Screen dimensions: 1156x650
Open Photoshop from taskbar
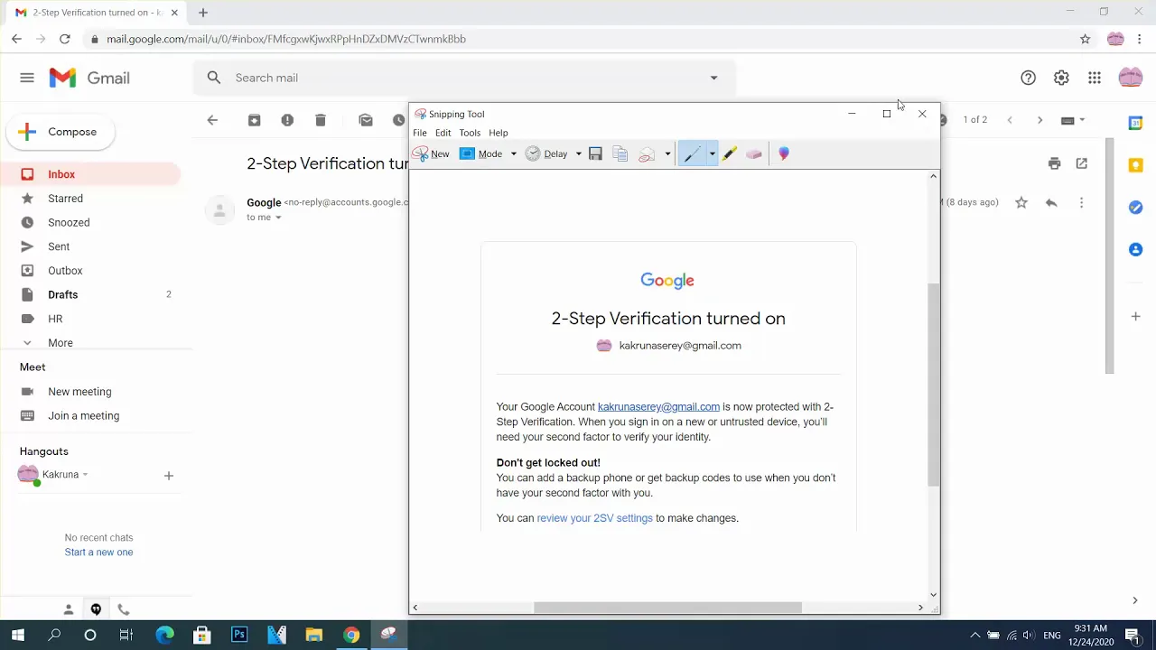pos(239,635)
